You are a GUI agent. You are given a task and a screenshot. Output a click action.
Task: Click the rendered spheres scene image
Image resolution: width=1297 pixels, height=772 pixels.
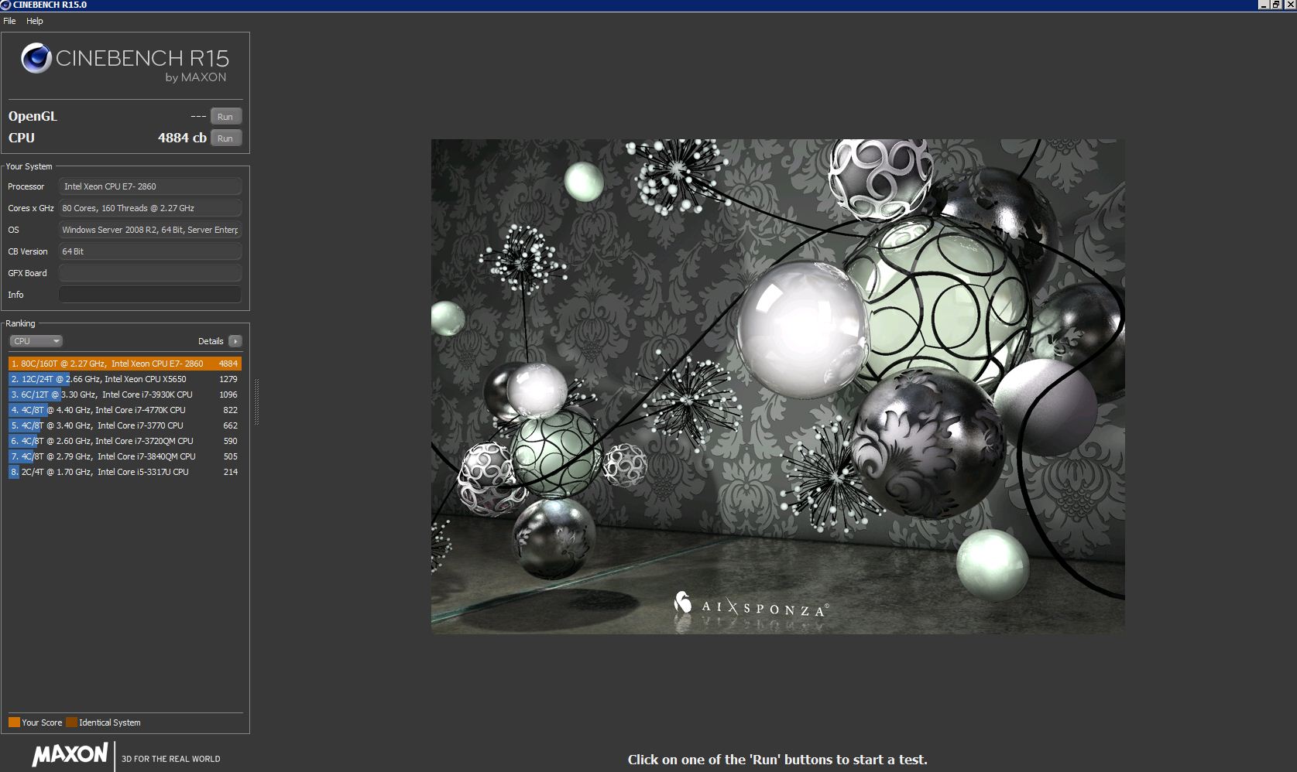coord(777,387)
